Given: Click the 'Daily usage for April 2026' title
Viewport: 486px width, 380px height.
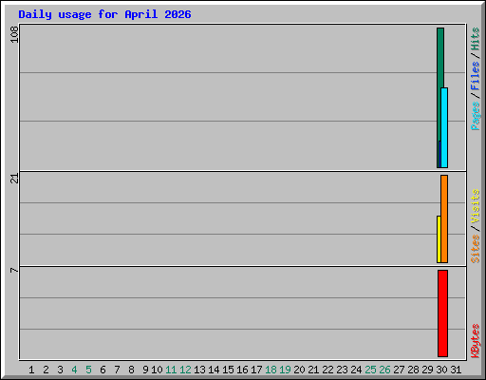Looking at the screenshot, I should pos(104,14).
